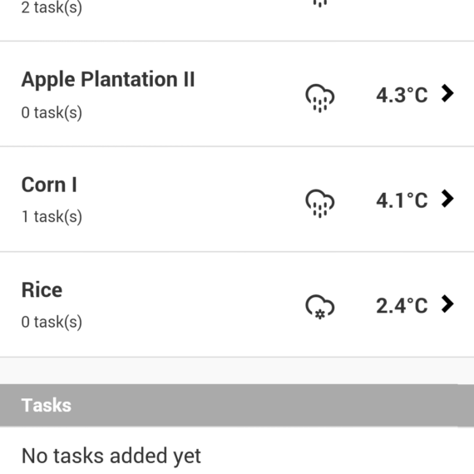Click the "1 task(s)" label under Corn I
Viewport: 474px width, 474px height.
52,217
